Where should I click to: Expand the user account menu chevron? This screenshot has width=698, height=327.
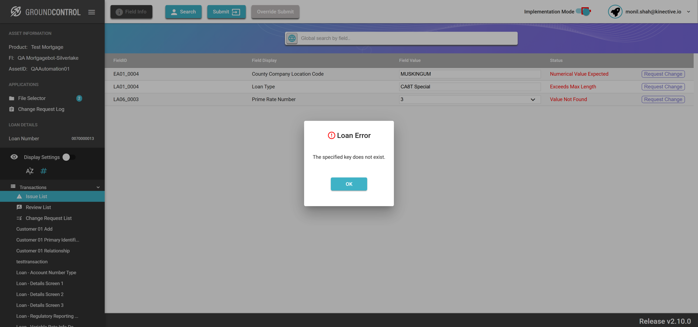[688, 12]
